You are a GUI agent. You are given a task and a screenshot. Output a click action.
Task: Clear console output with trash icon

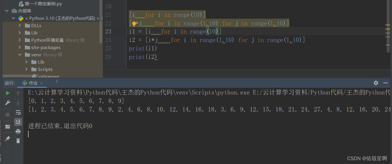point(18,141)
